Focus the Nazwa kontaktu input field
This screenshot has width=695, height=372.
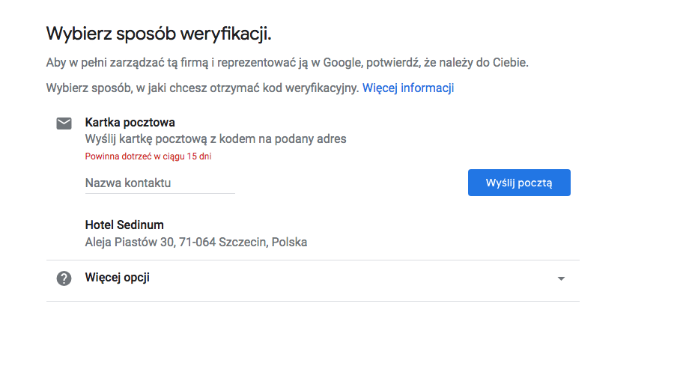point(160,183)
